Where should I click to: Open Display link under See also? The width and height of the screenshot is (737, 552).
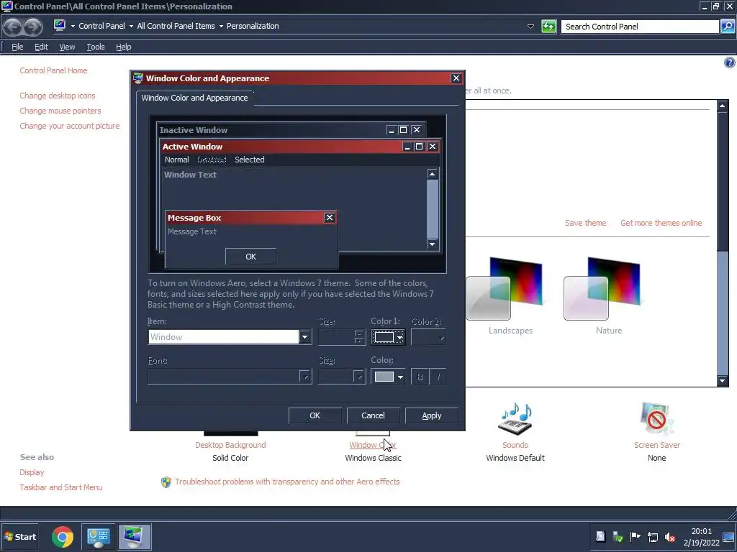(x=32, y=472)
